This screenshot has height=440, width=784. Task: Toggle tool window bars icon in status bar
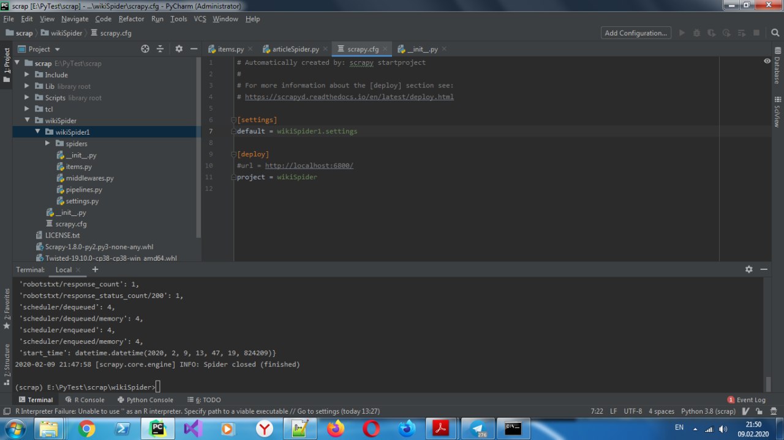[x=6, y=411]
